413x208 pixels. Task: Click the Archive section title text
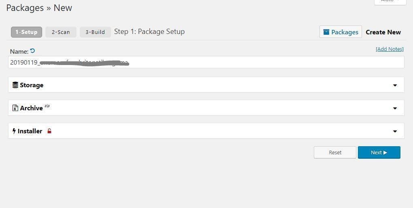coord(31,108)
